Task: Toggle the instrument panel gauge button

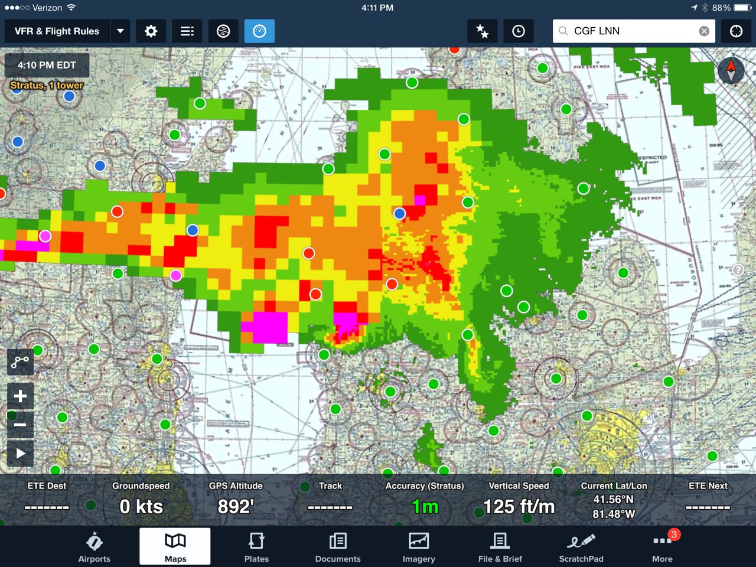Action: coord(259,31)
